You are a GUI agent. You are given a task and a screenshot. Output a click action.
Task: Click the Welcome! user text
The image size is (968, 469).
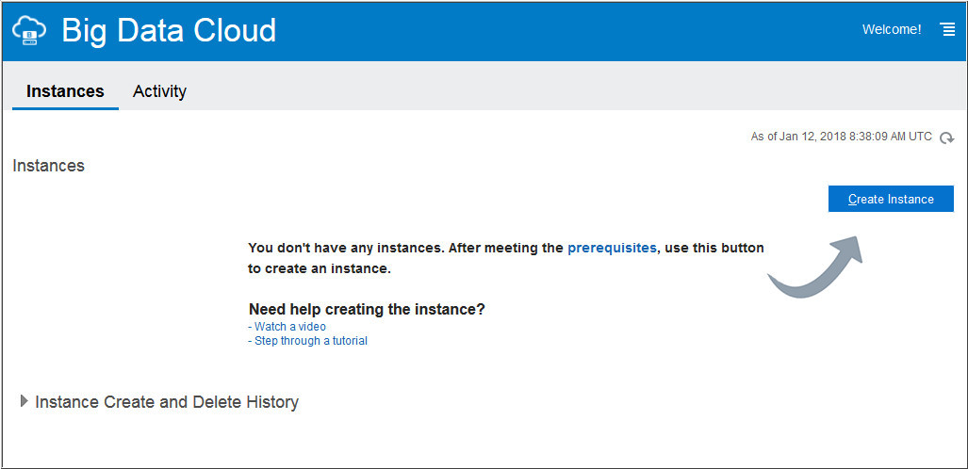892,30
